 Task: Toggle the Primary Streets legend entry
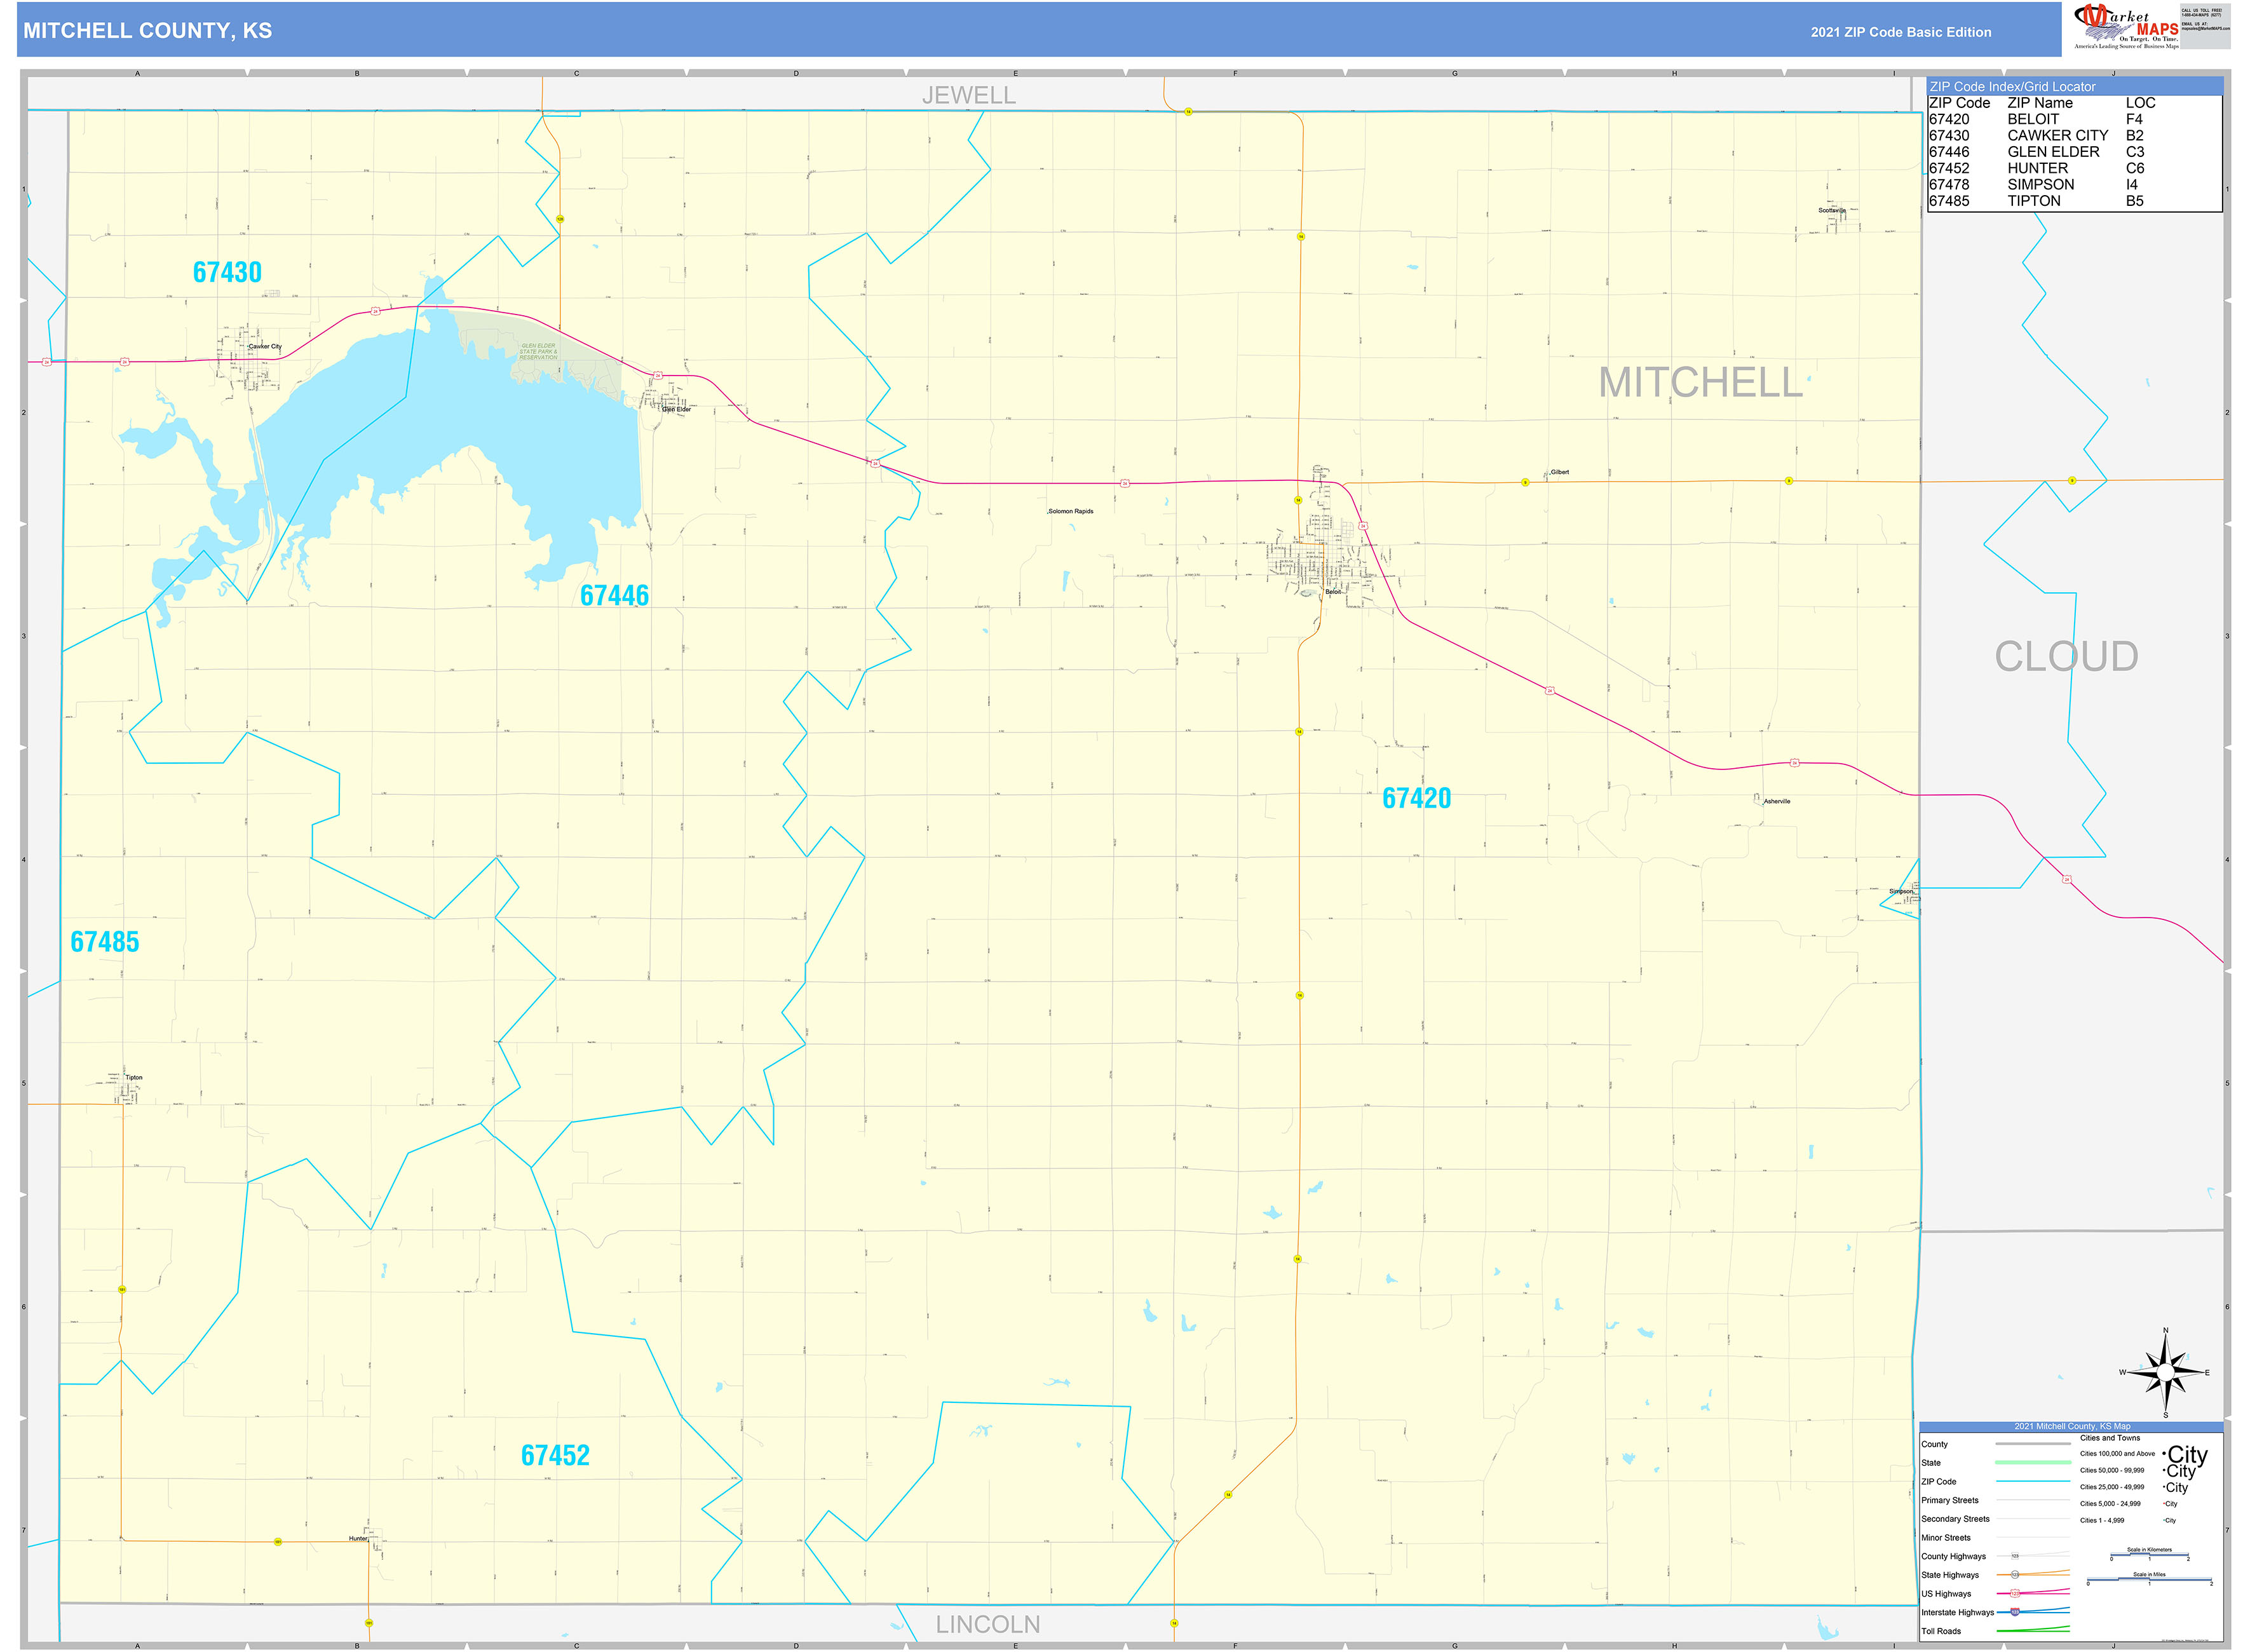tap(1951, 1500)
